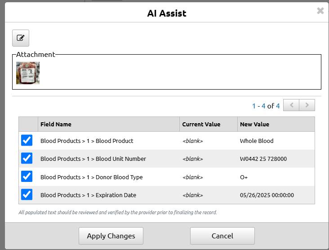Click the edit pencil icon button
This screenshot has width=329, height=250.
click(21, 38)
